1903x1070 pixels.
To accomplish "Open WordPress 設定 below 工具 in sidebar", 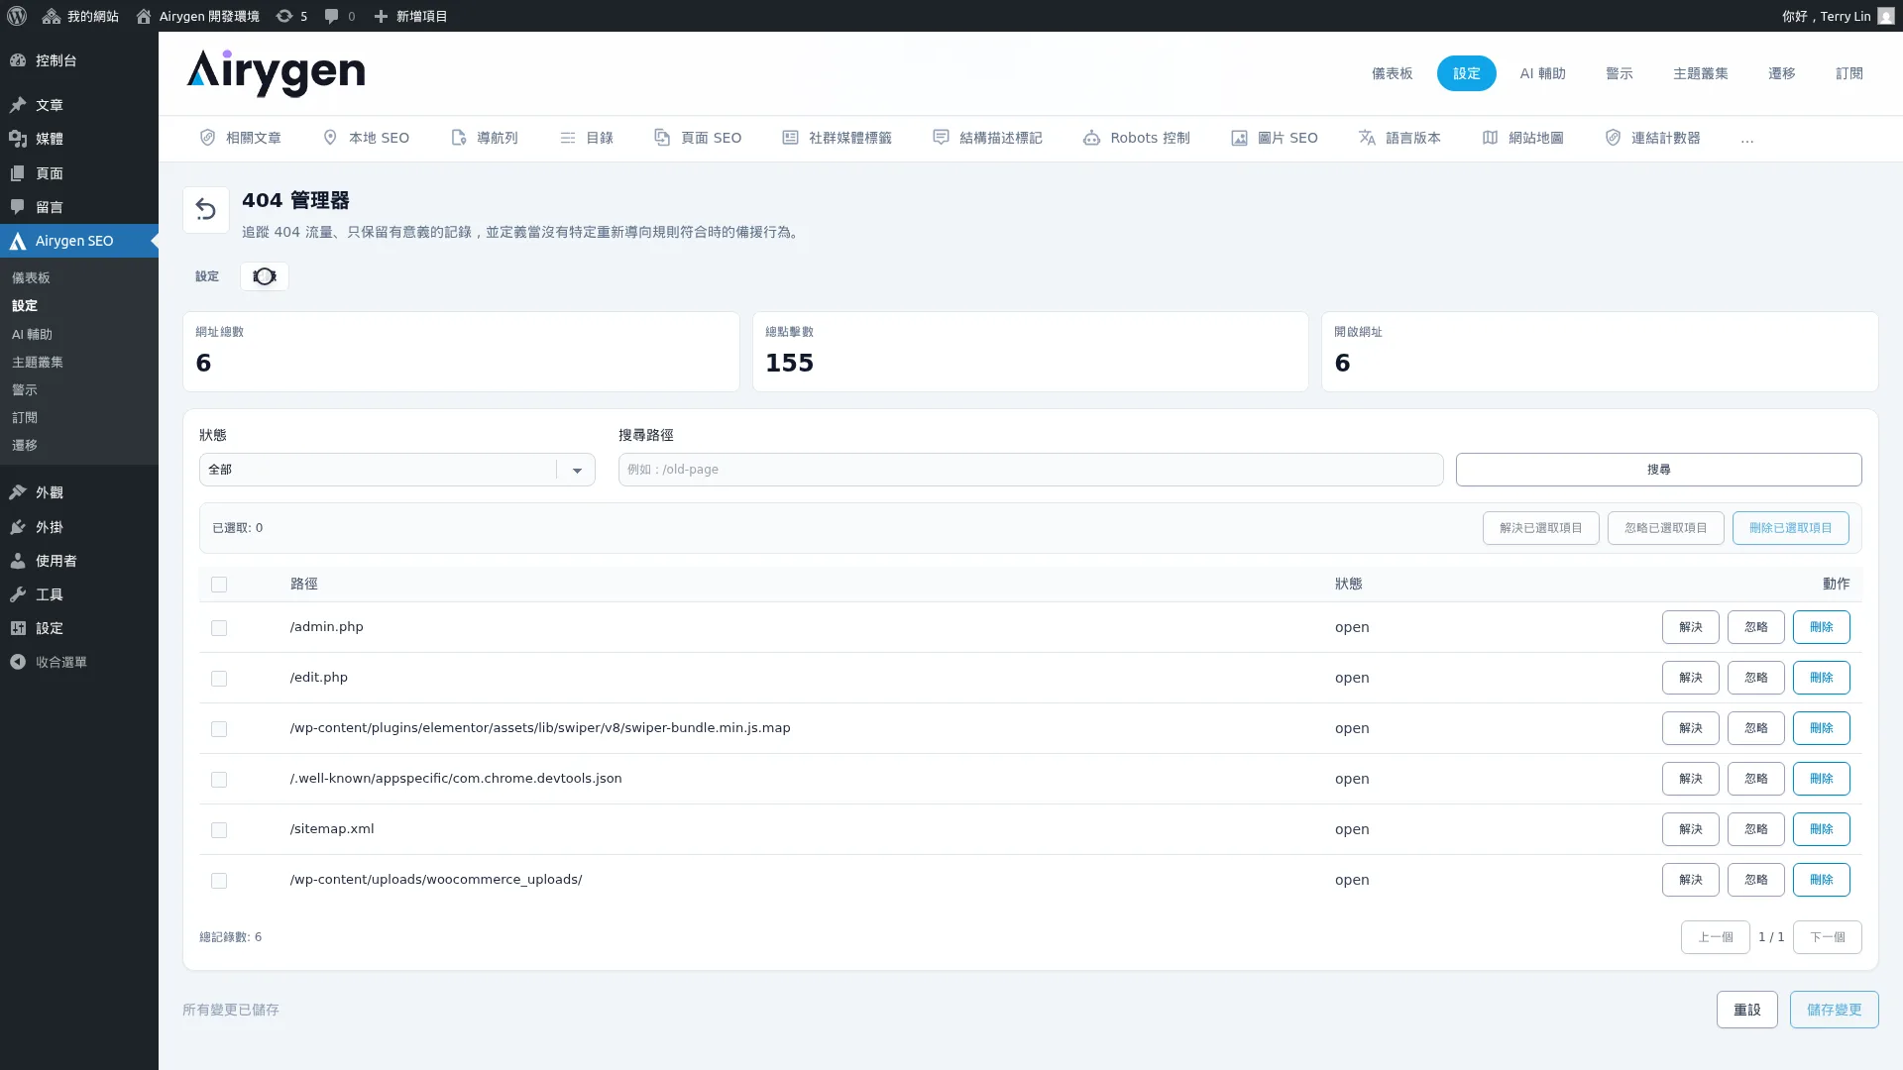I will 79,628.
